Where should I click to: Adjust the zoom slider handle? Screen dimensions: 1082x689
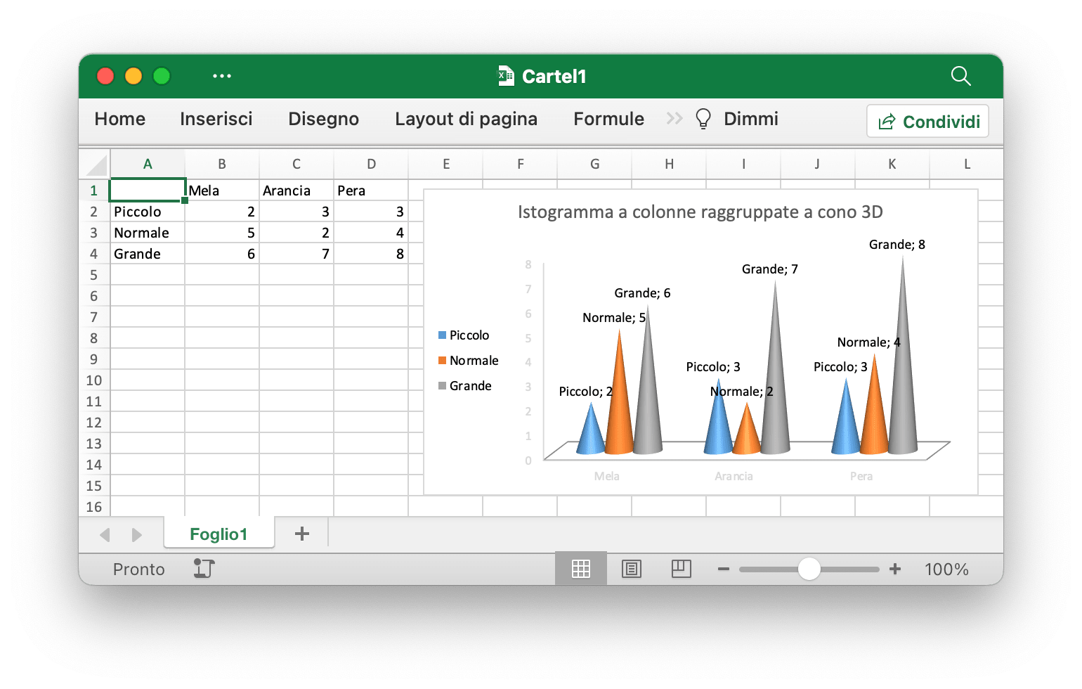[x=809, y=569]
